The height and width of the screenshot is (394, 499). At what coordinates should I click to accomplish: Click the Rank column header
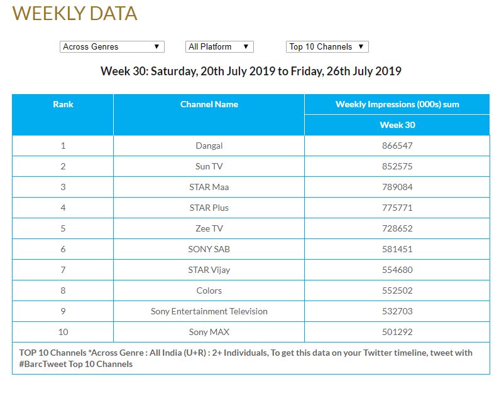pos(63,104)
